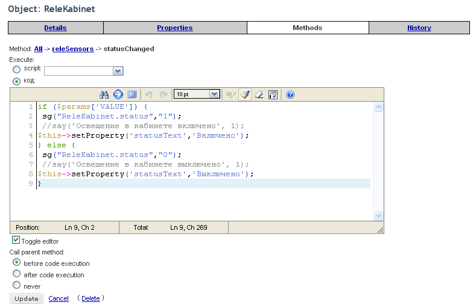Select the код radio button
This screenshot has height=308, width=476.
(16, 81)
